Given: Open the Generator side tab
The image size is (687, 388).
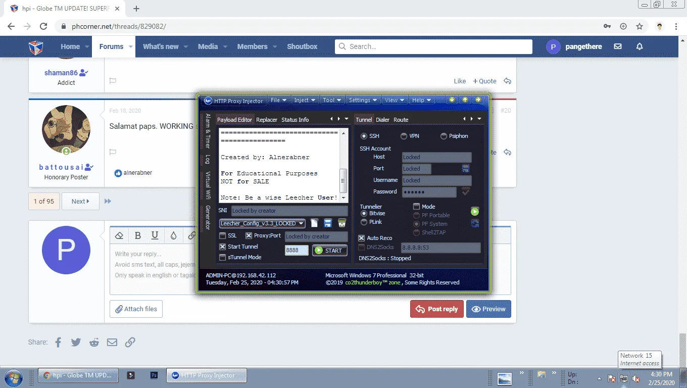Looking at the screenshot, I should 207,218.
